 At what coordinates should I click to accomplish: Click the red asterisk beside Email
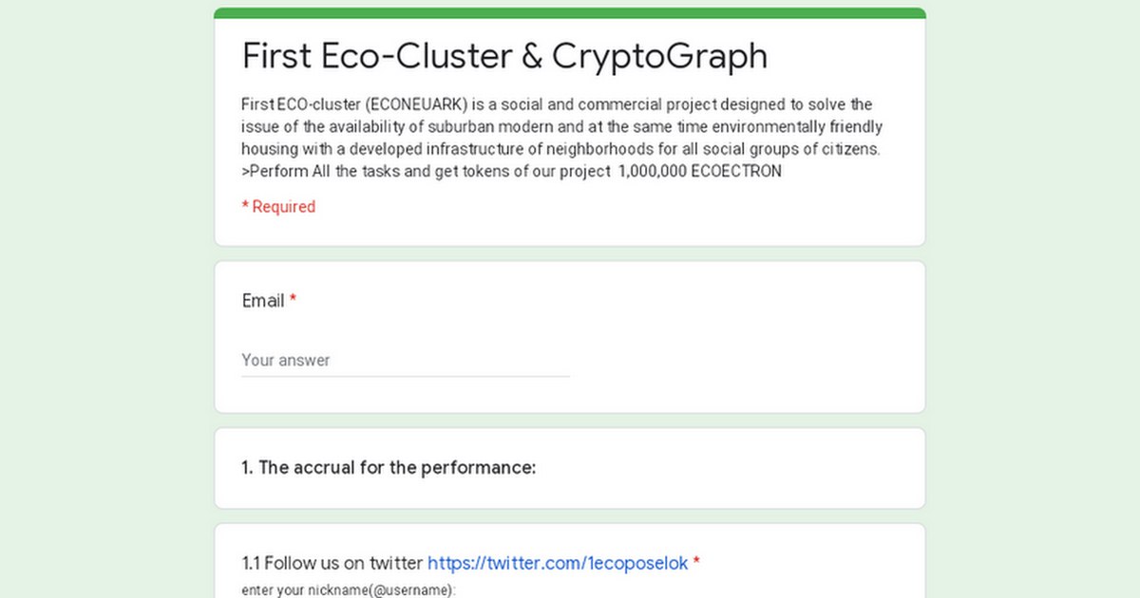tap(294, 301)
